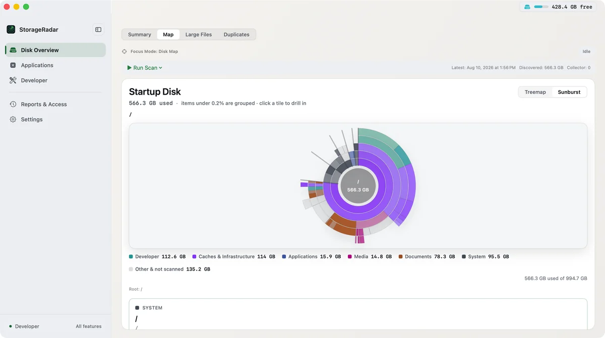The height and width of the screenshot is (338, 605).
Task: Click the Other & not scanned 135.2 GB label
Action: coord(172,269)
